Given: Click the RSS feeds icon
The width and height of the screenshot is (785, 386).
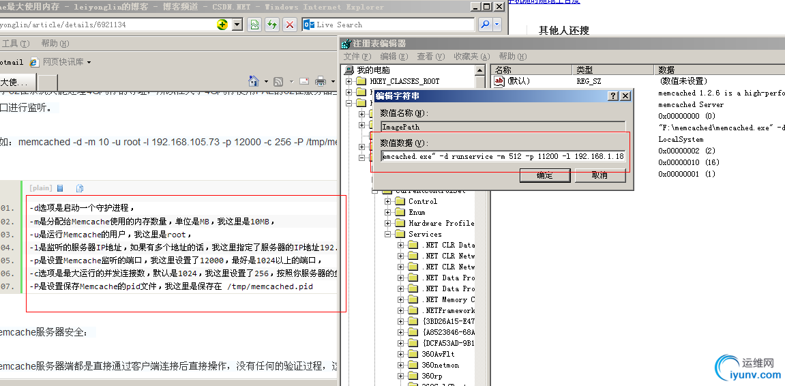Looking at the screenshot, I should tap(279, 82).
